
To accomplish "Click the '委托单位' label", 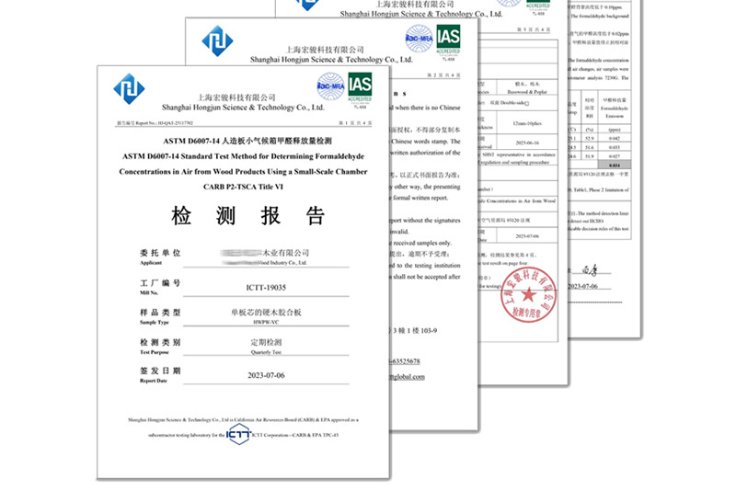I will [160, 253].
